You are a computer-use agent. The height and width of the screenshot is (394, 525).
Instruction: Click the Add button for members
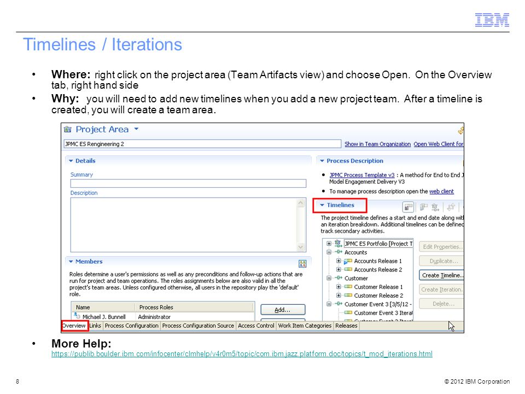[x=283, y=310]
